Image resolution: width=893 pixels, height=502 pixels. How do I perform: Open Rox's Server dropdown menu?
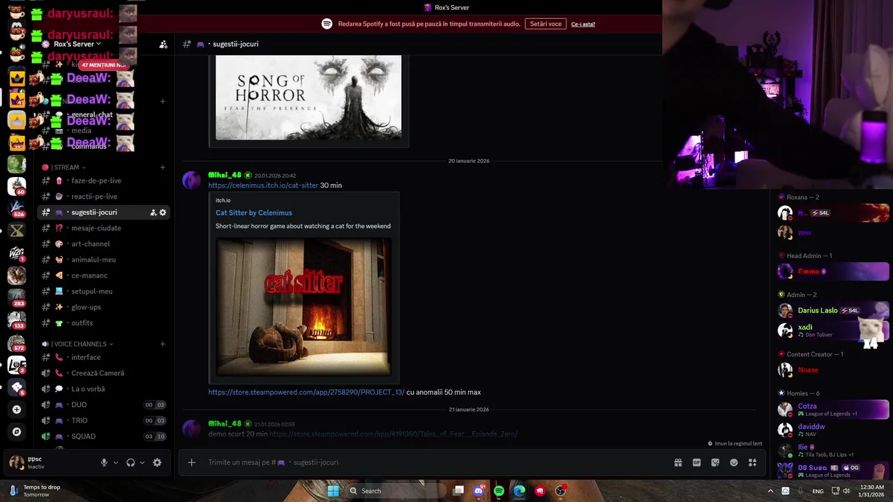[x=77, y=44]
